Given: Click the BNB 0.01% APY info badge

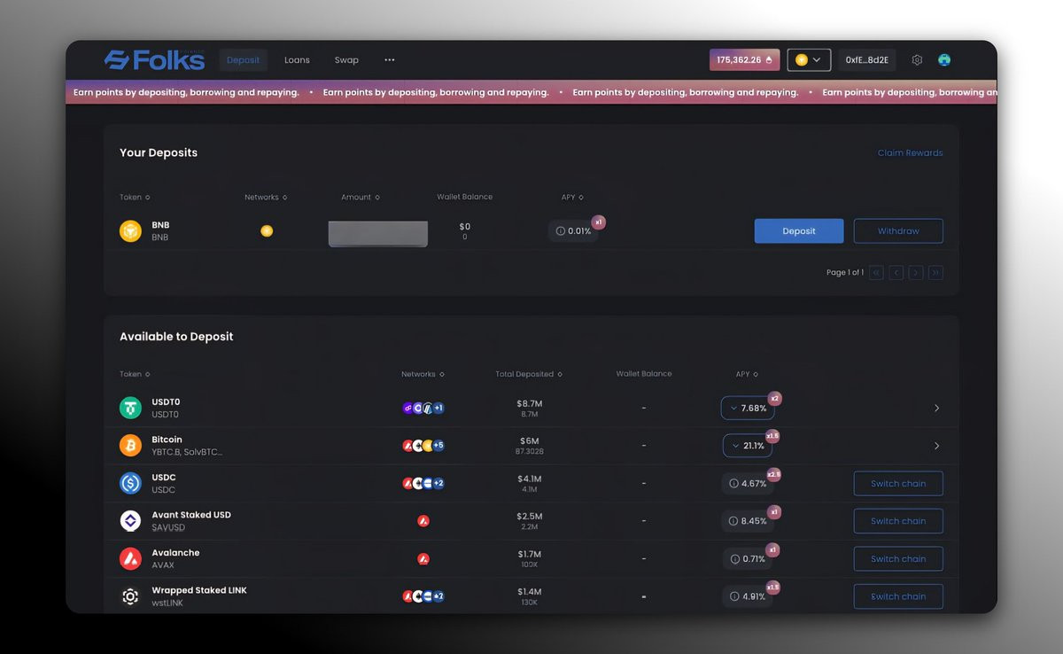Looking at the screenshot, I should coord(573,231).
